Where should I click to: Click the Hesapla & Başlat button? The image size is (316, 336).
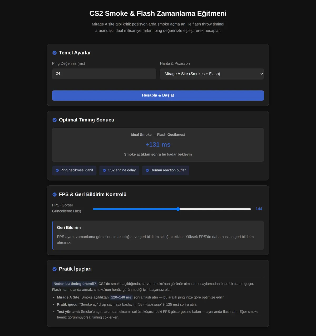[x=158, y=95]
